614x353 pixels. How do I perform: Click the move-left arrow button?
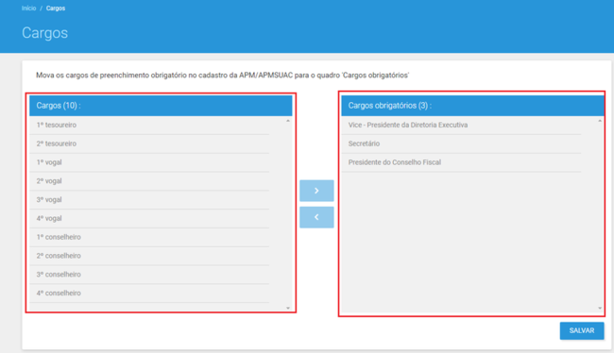316,217
